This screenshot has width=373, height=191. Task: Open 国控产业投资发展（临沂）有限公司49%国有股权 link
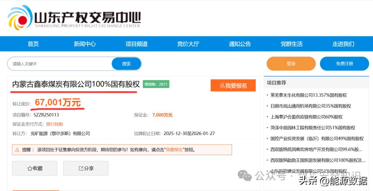click(317, 139)
